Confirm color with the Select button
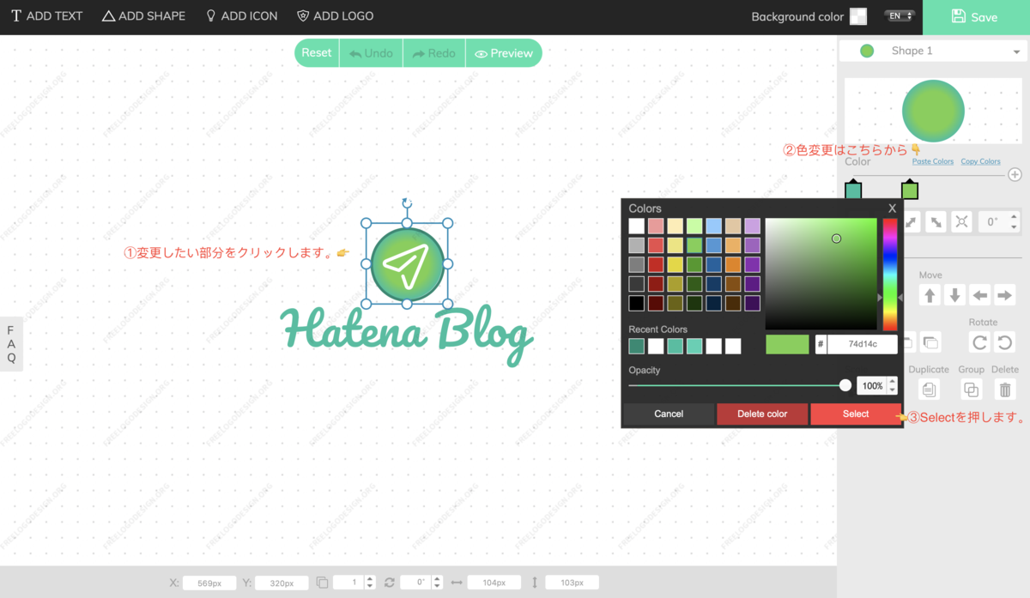The height and width of the screenshot is (598, 1030). point(856,414)
